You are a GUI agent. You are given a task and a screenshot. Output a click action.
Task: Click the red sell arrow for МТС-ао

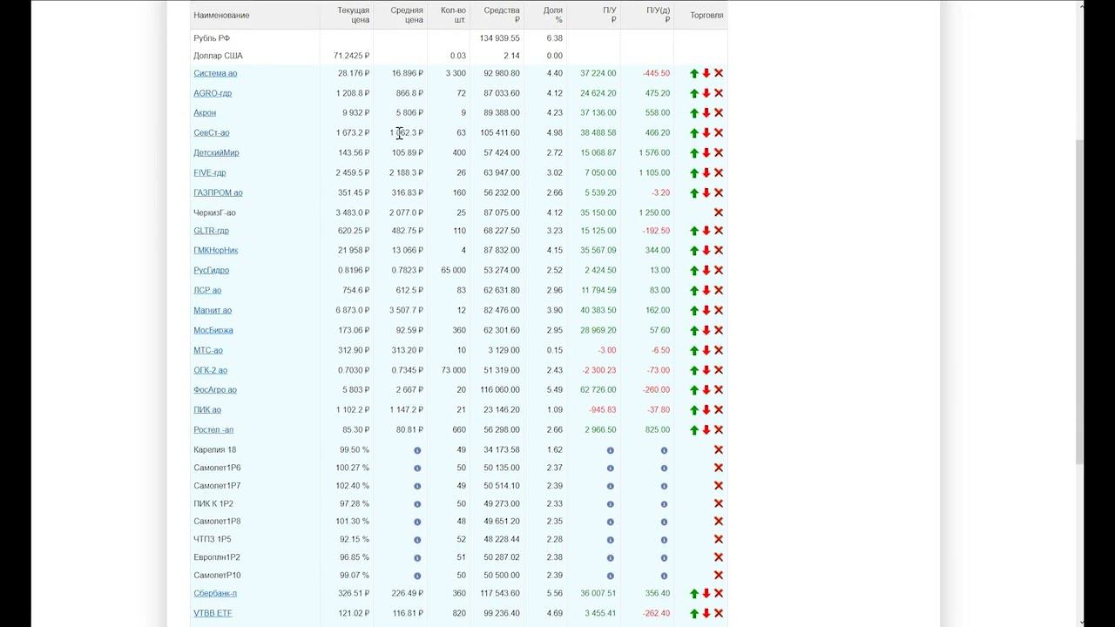(x=706, y=351)
